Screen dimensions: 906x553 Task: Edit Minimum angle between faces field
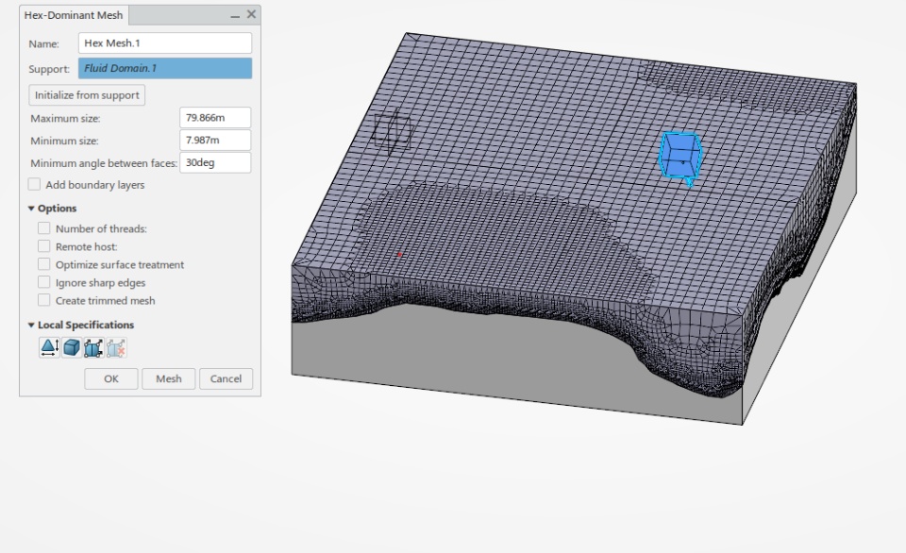pyautogui.click(x=215, y=163)
